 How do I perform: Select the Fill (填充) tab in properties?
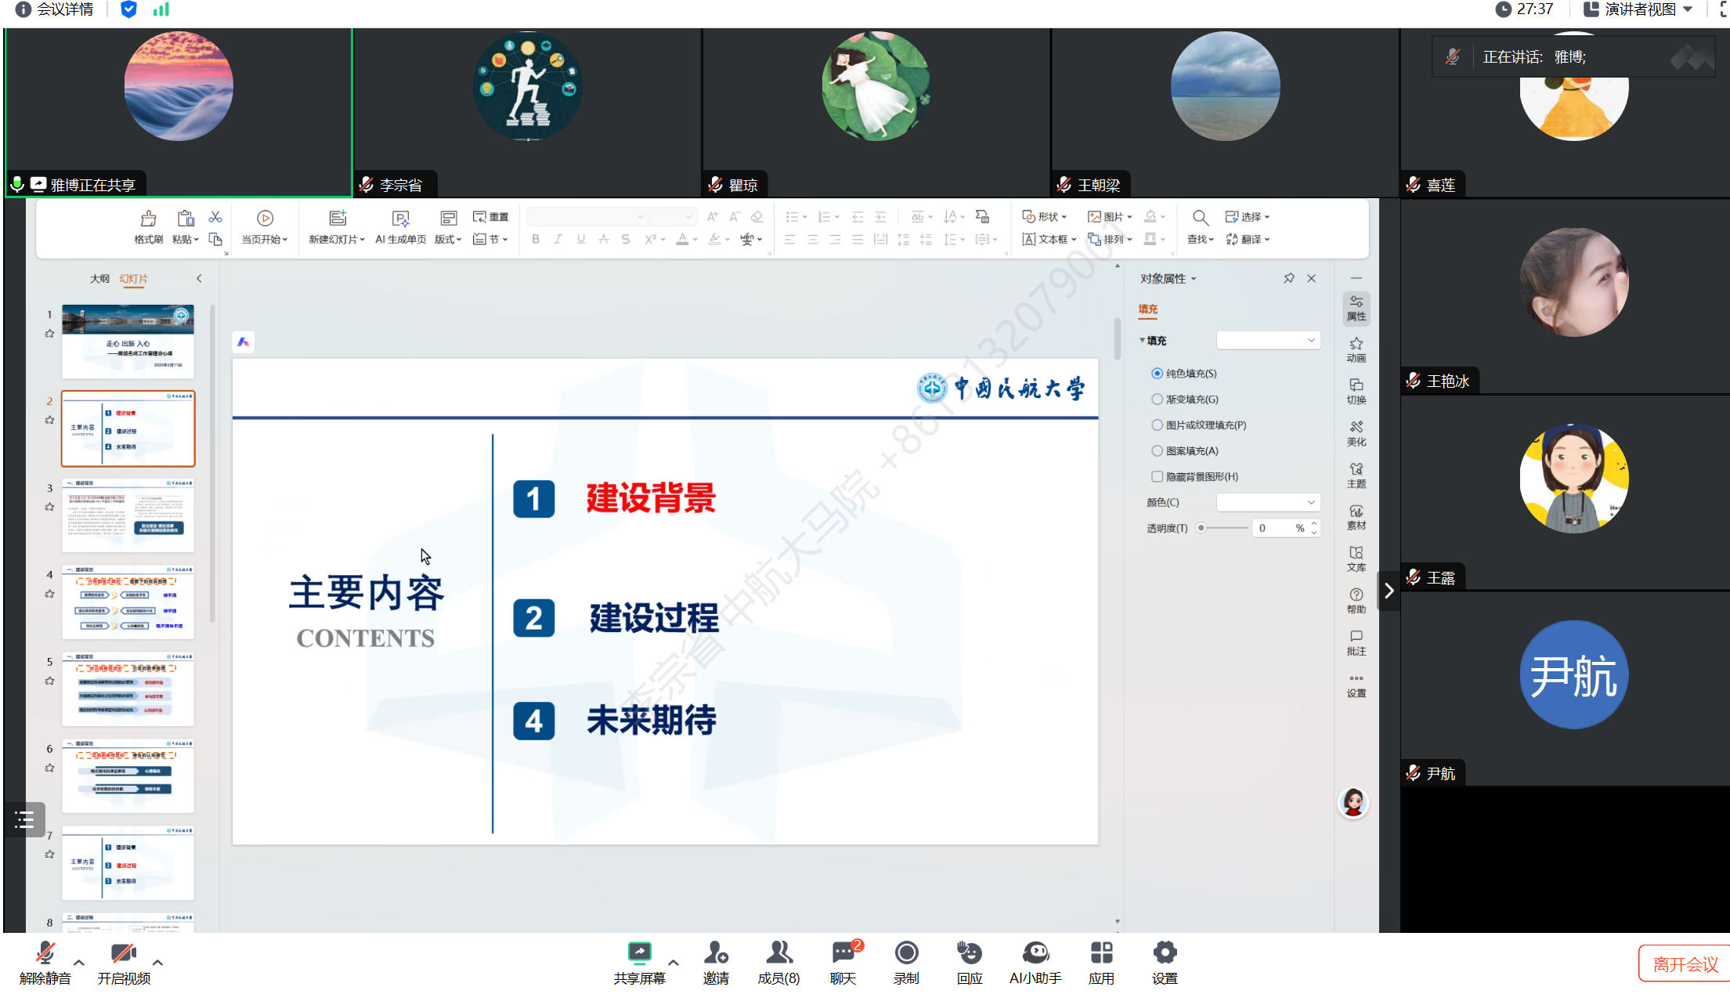click(x=1147, y=309)
